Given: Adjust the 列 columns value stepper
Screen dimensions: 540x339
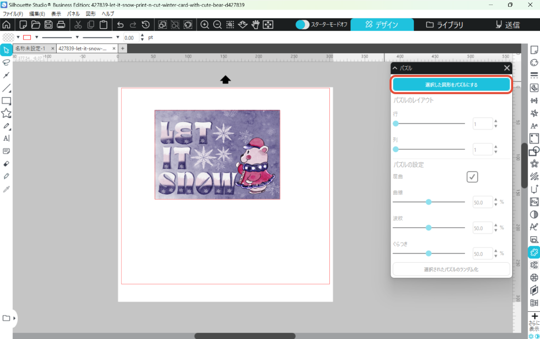Looking at the screenshot, I should pyautogui.click(x=495, y=149).
